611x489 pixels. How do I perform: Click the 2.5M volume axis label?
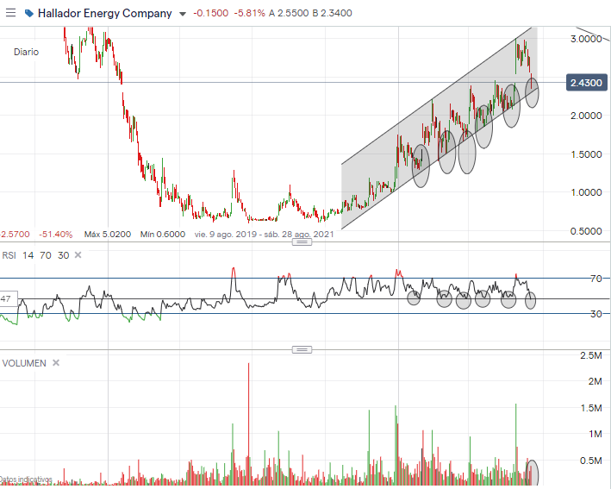591,355
